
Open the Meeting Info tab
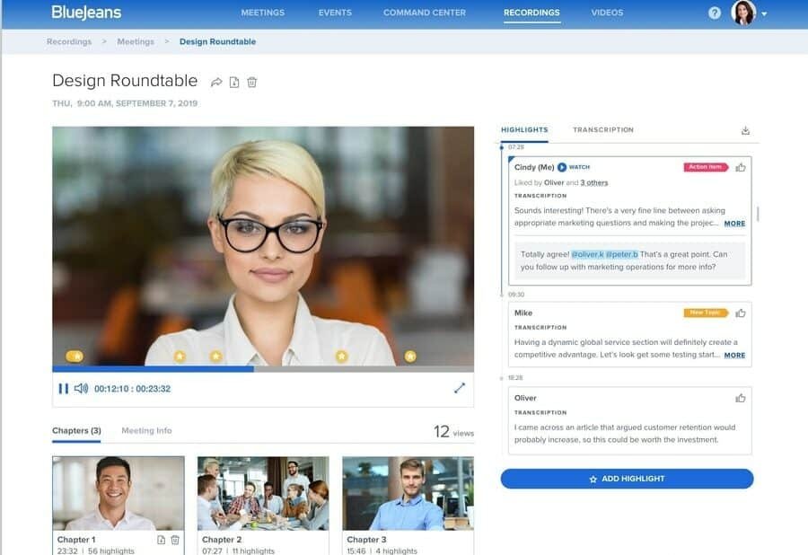click(x=146, y=431)
